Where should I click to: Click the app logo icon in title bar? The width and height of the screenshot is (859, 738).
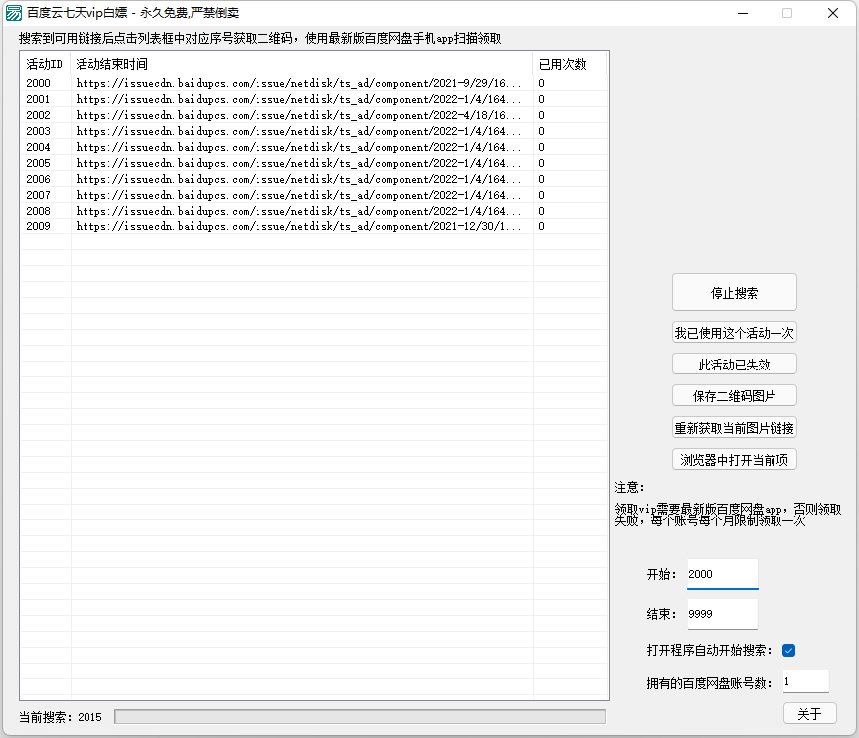[x=16, y=13]
